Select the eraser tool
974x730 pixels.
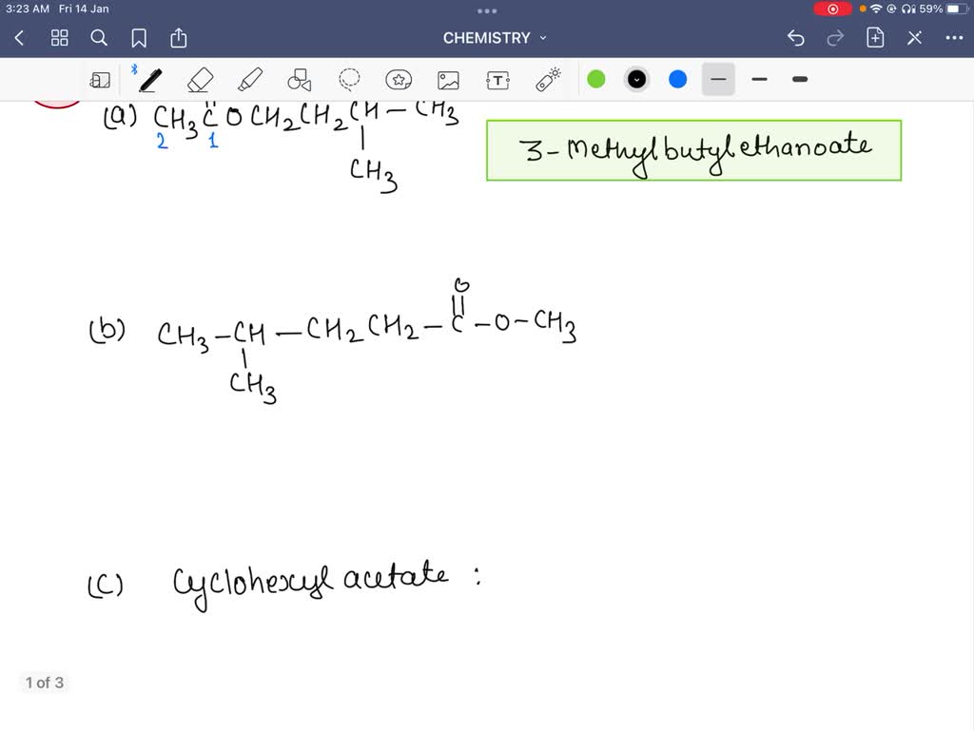tap(200, 79)
